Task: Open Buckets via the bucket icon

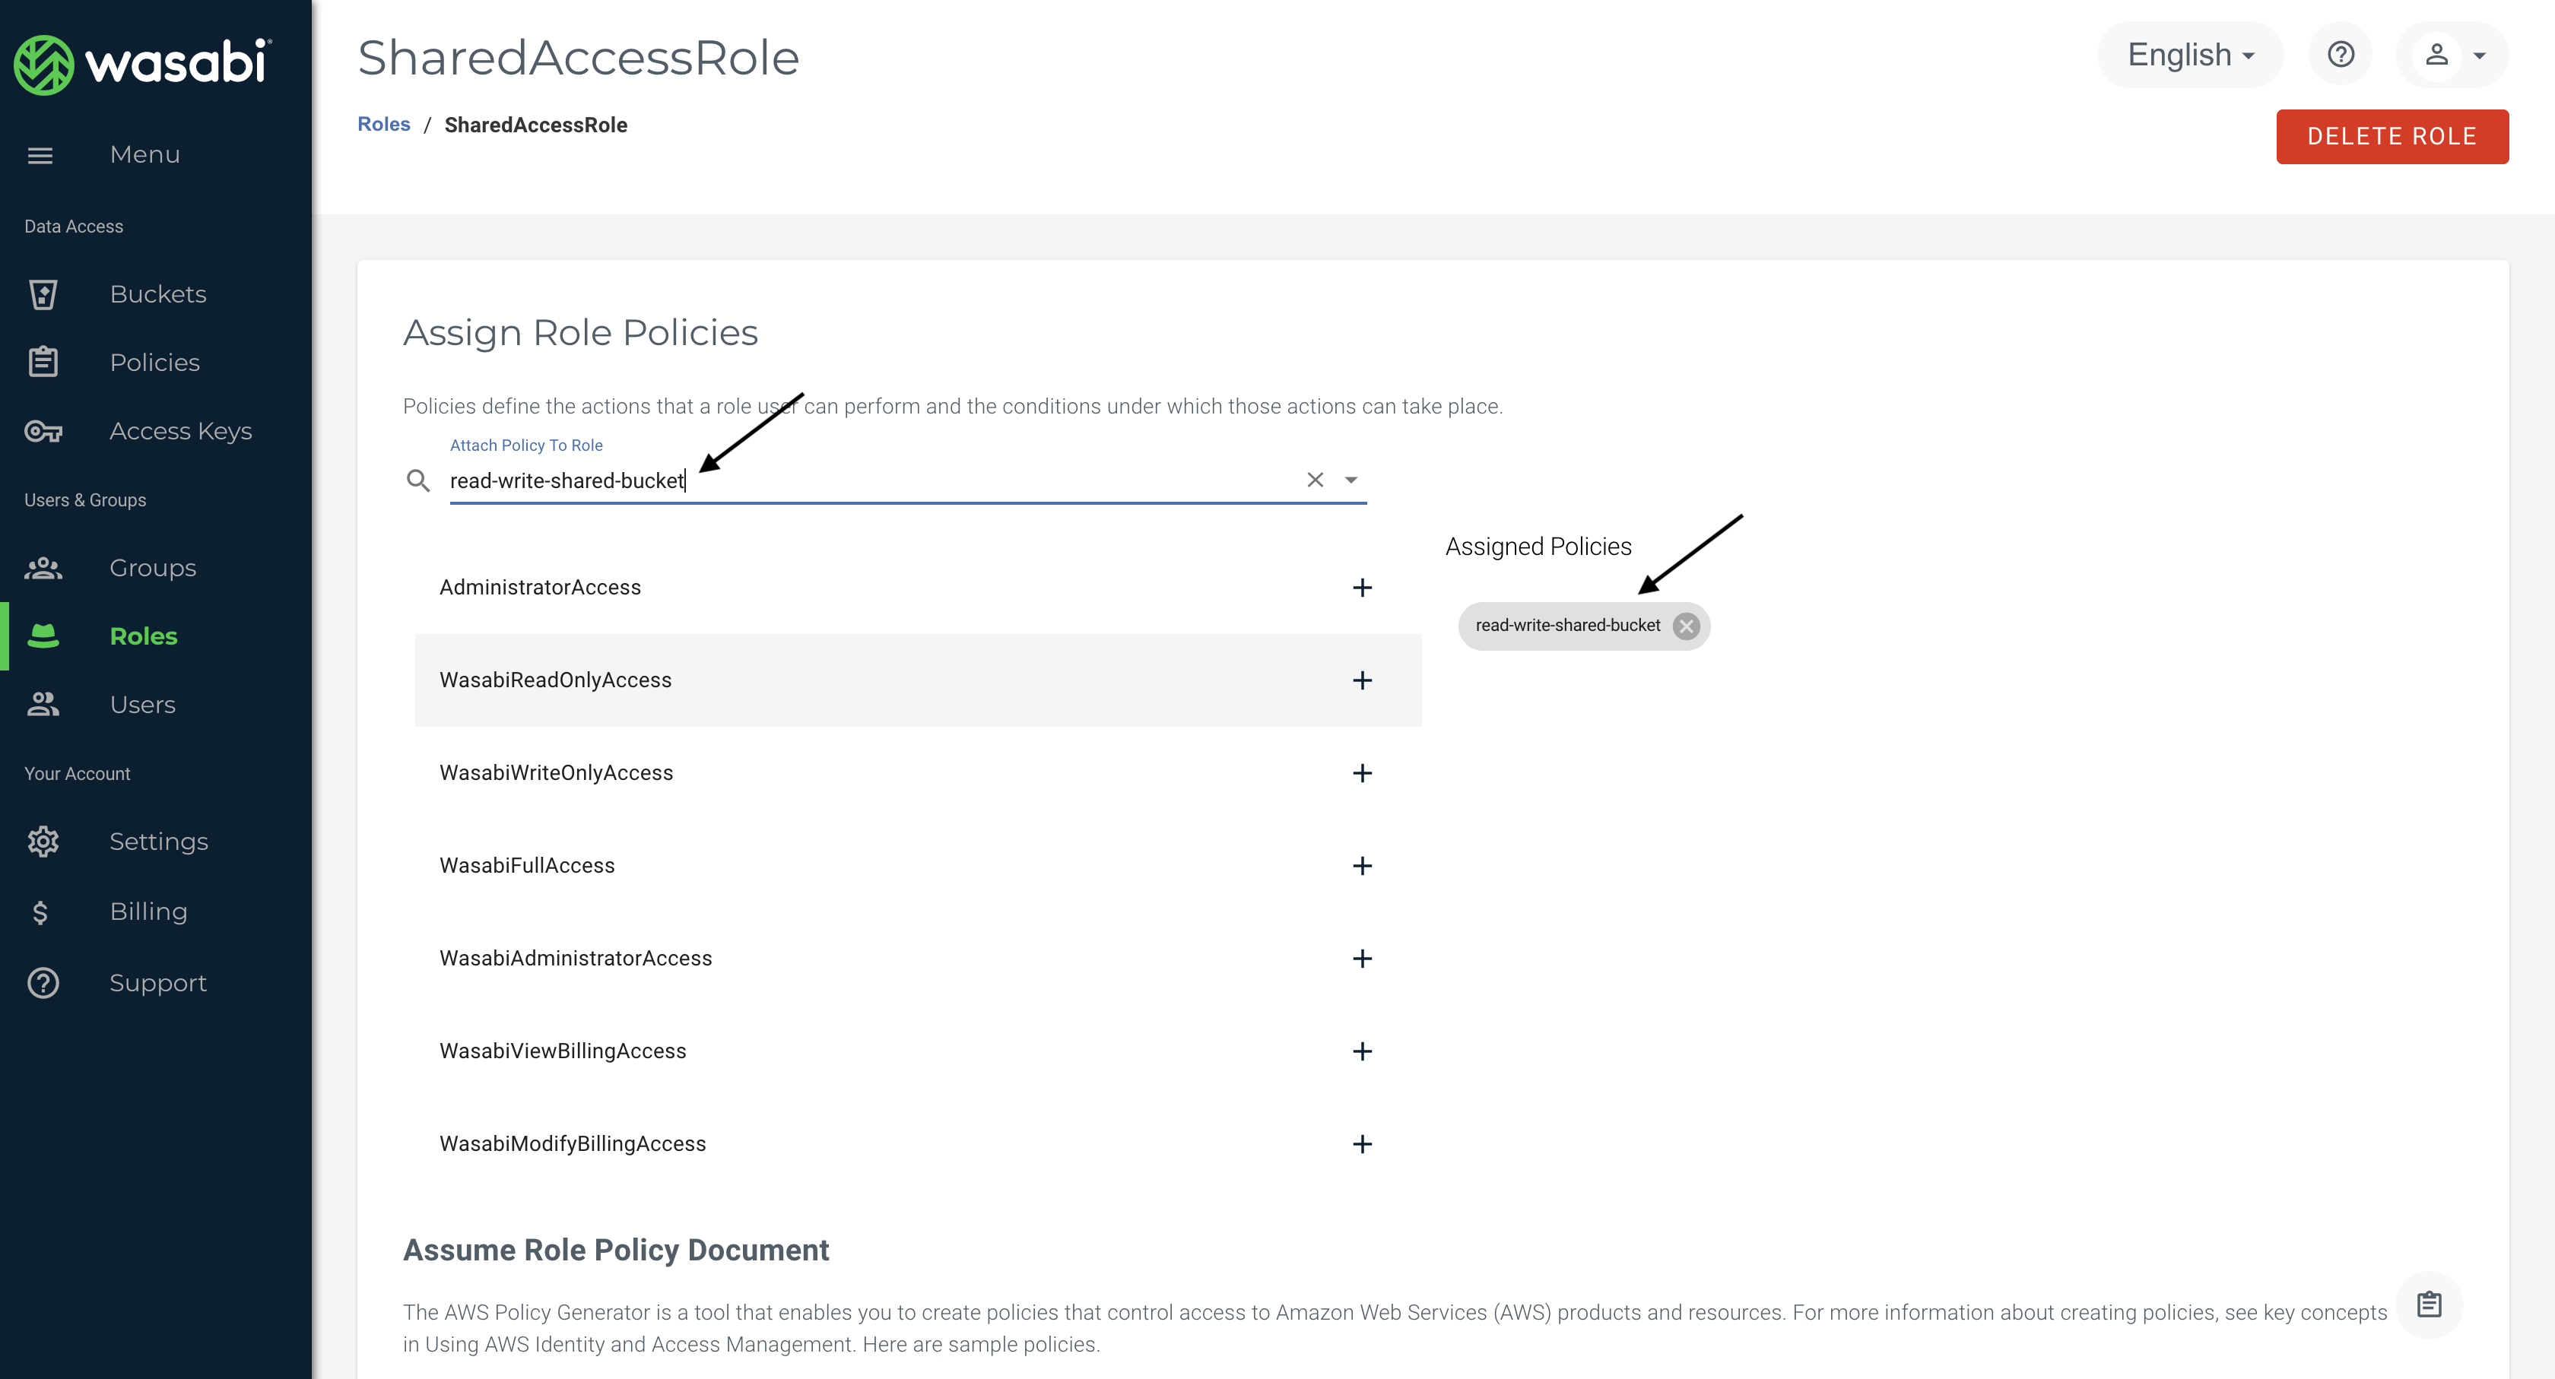Action: tap(43, 294)
